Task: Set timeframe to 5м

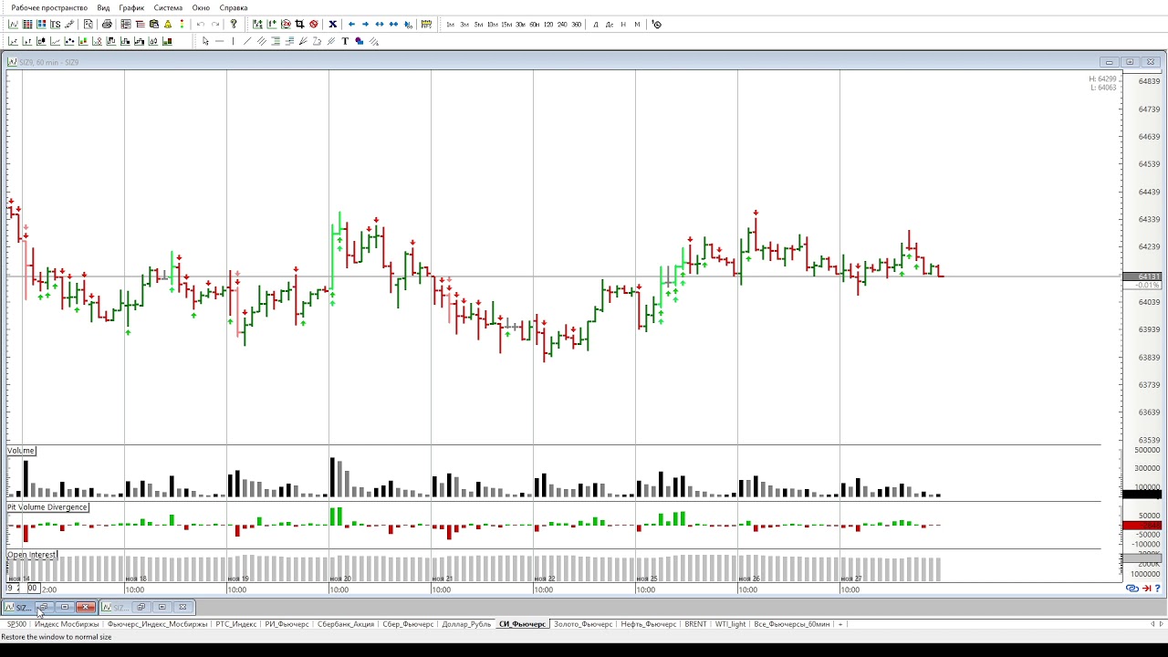Action: click(x=478, y=25)
